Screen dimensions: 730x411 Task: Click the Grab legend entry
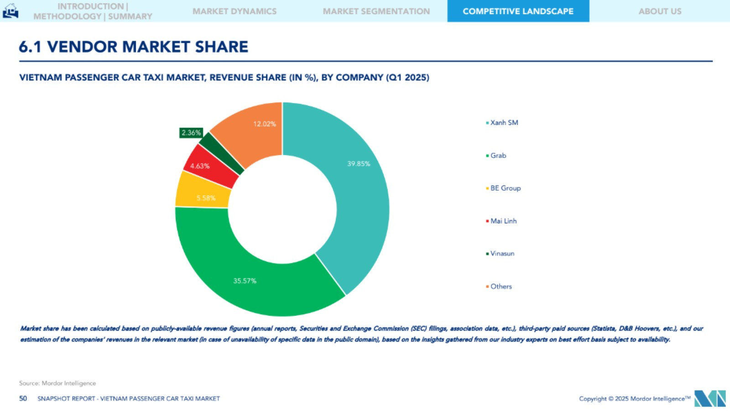click(498, 156)
